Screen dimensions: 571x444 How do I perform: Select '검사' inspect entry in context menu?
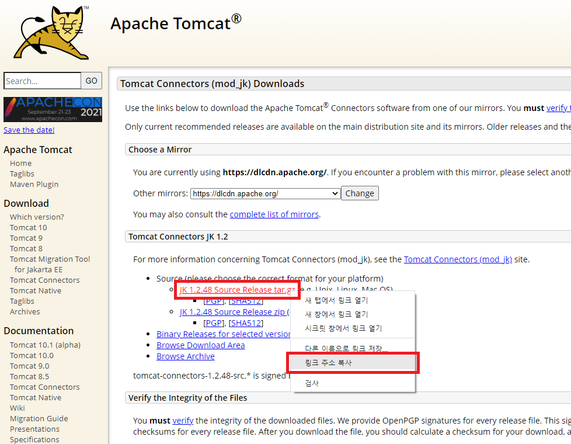coord(353,383)
